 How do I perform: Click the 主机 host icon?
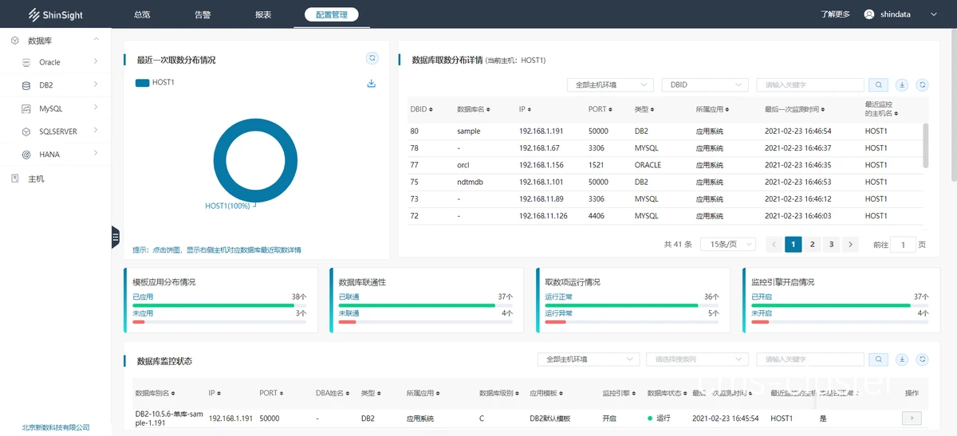coord(15,179)
